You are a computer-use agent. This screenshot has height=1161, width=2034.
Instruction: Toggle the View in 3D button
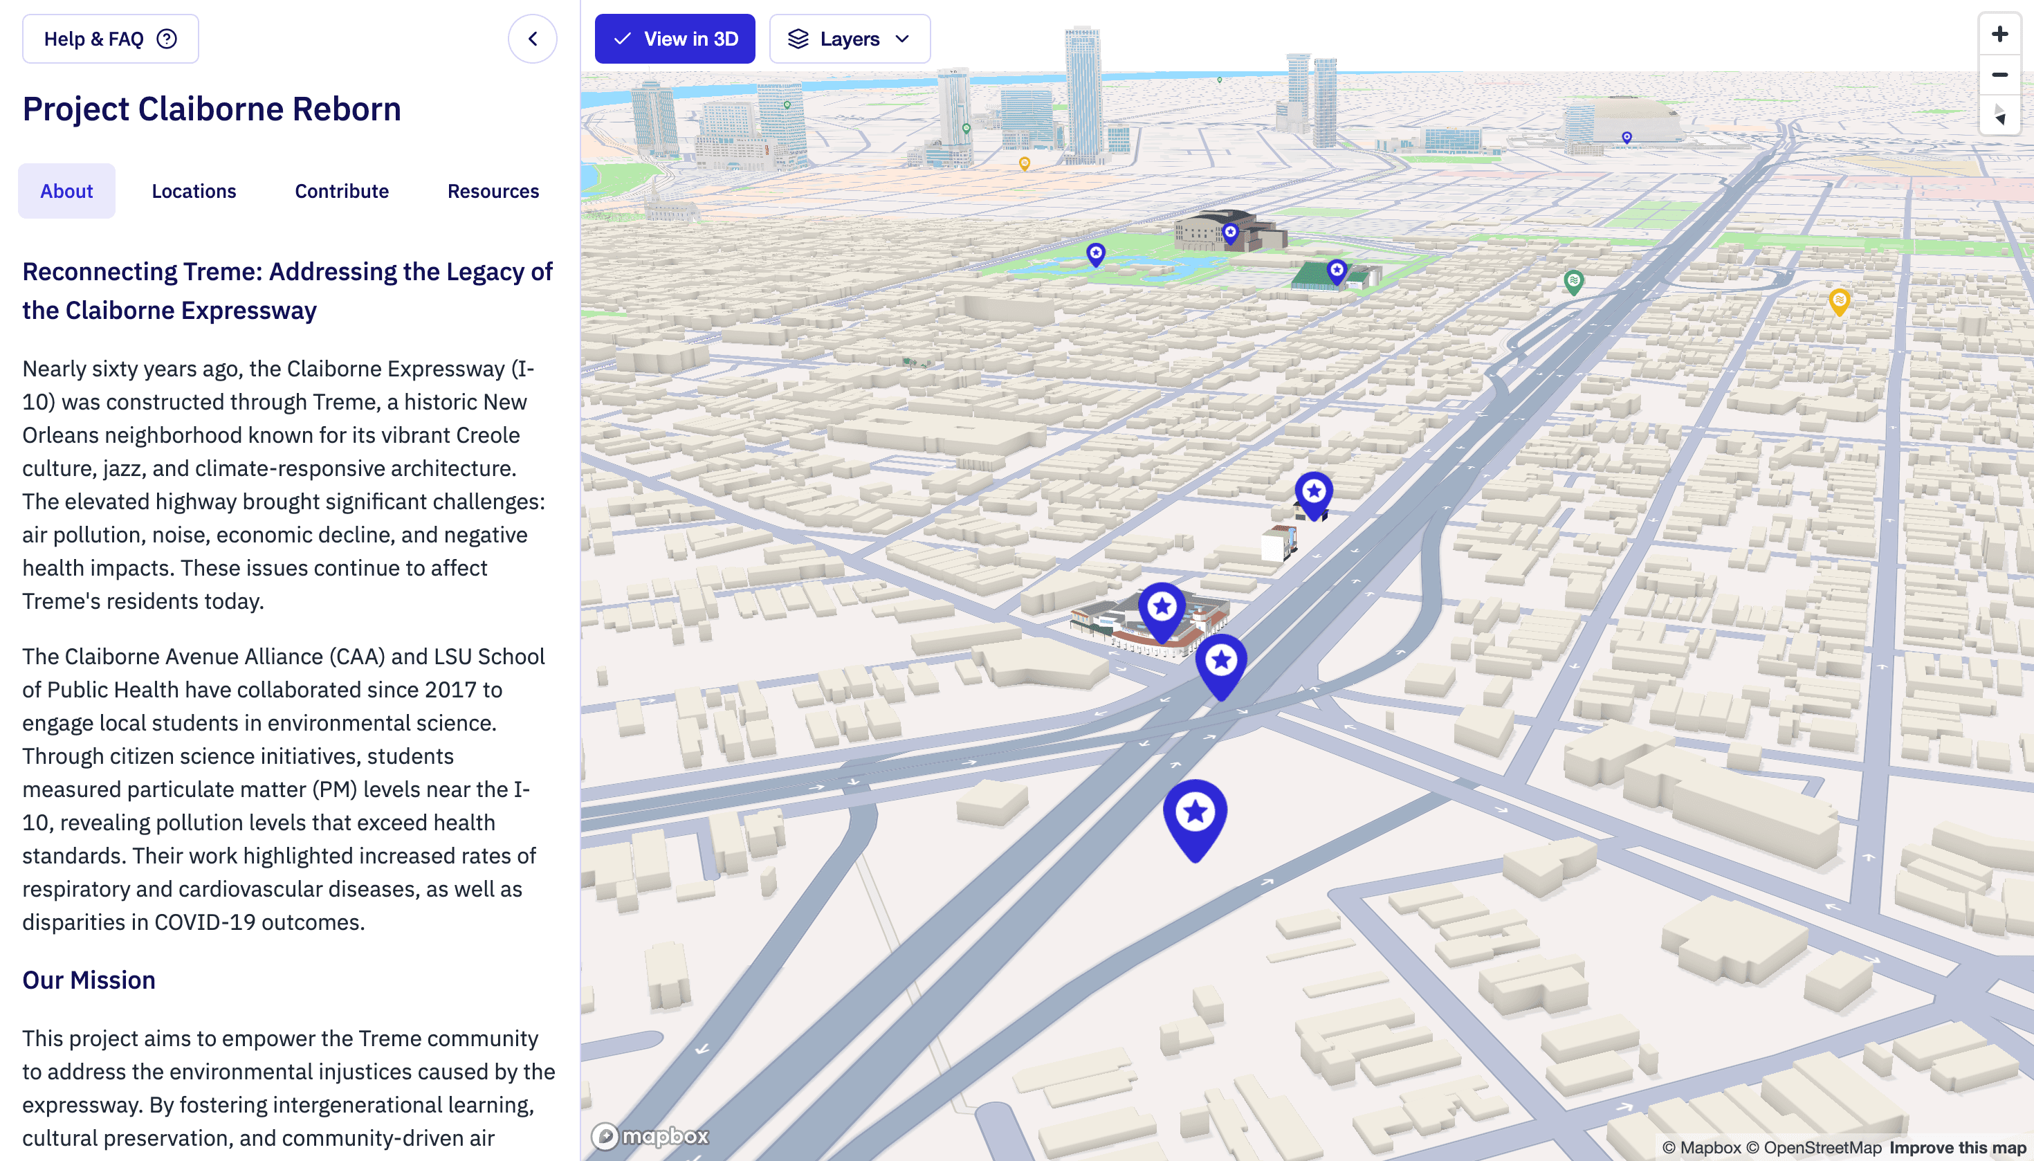tap(675, 38)
